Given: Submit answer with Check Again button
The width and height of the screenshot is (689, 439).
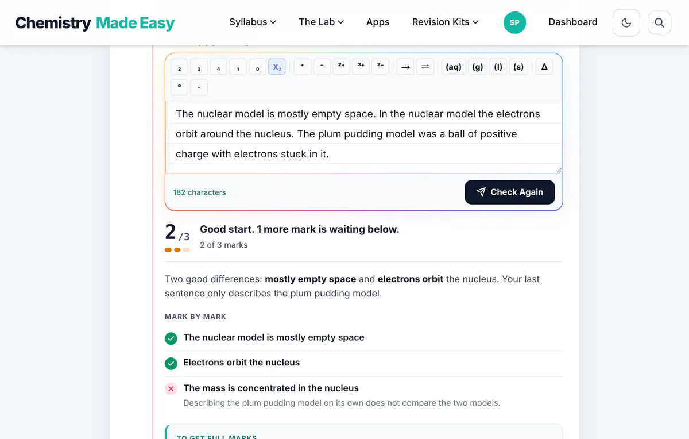Looking at the screenshot, I should point(510,192).
